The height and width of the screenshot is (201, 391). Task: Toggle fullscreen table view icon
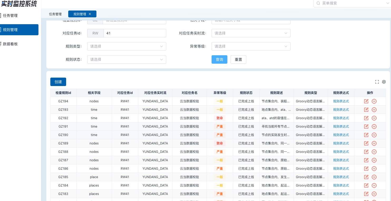377,82
